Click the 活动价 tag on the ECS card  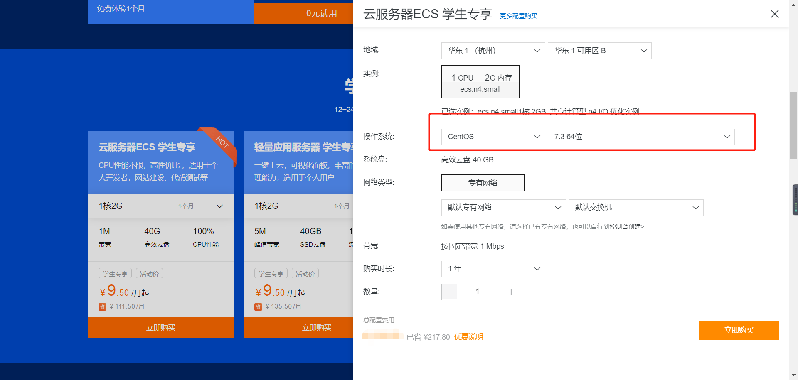(x=149, y=274)
